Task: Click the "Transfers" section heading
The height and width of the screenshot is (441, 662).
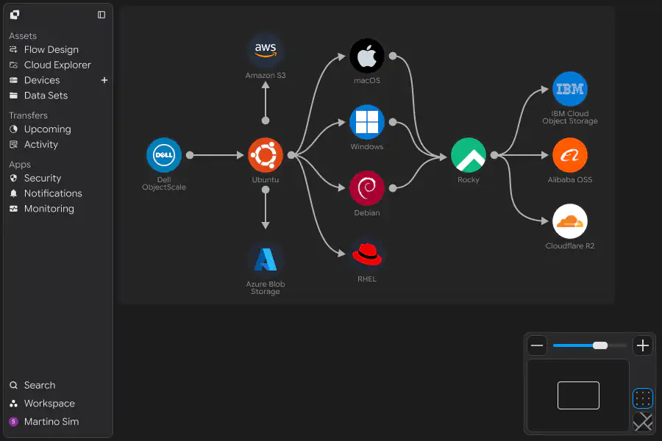Action: (x=28, y=115)
